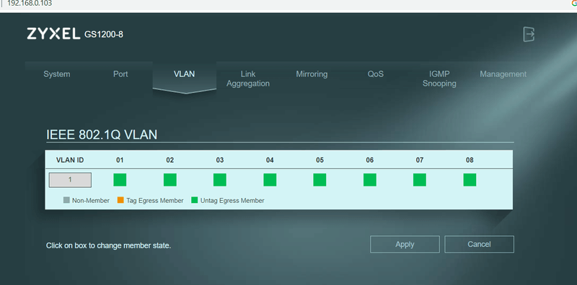Click the orange Tag Egress Member swatch
This screenshot has height=285, width=577.
click(x=120, y=200)
